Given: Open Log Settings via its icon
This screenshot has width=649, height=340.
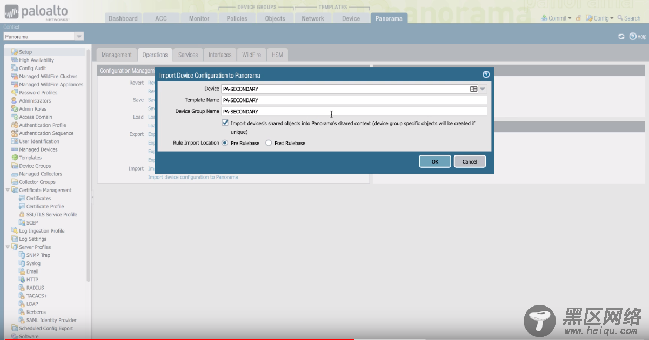Looking at the screenshot, I should coord(15,239).
